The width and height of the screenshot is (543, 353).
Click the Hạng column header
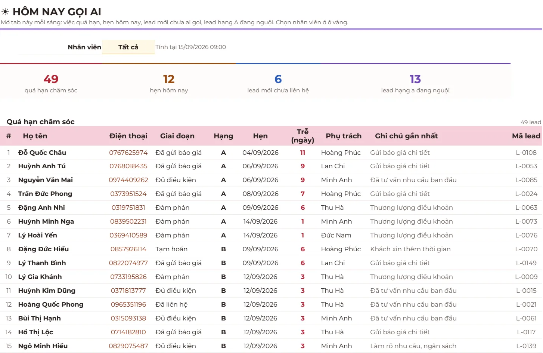[223, 136]
